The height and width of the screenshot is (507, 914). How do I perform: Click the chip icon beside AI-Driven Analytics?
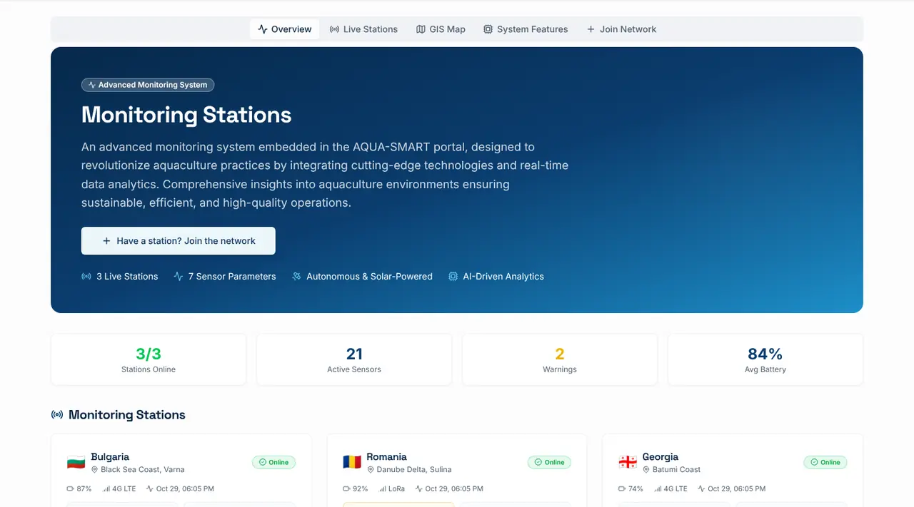pos(453,276)
